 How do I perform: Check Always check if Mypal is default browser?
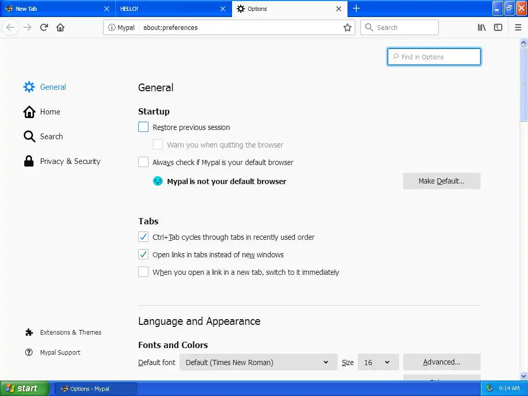pyautogui.click(x=143, y=162)
